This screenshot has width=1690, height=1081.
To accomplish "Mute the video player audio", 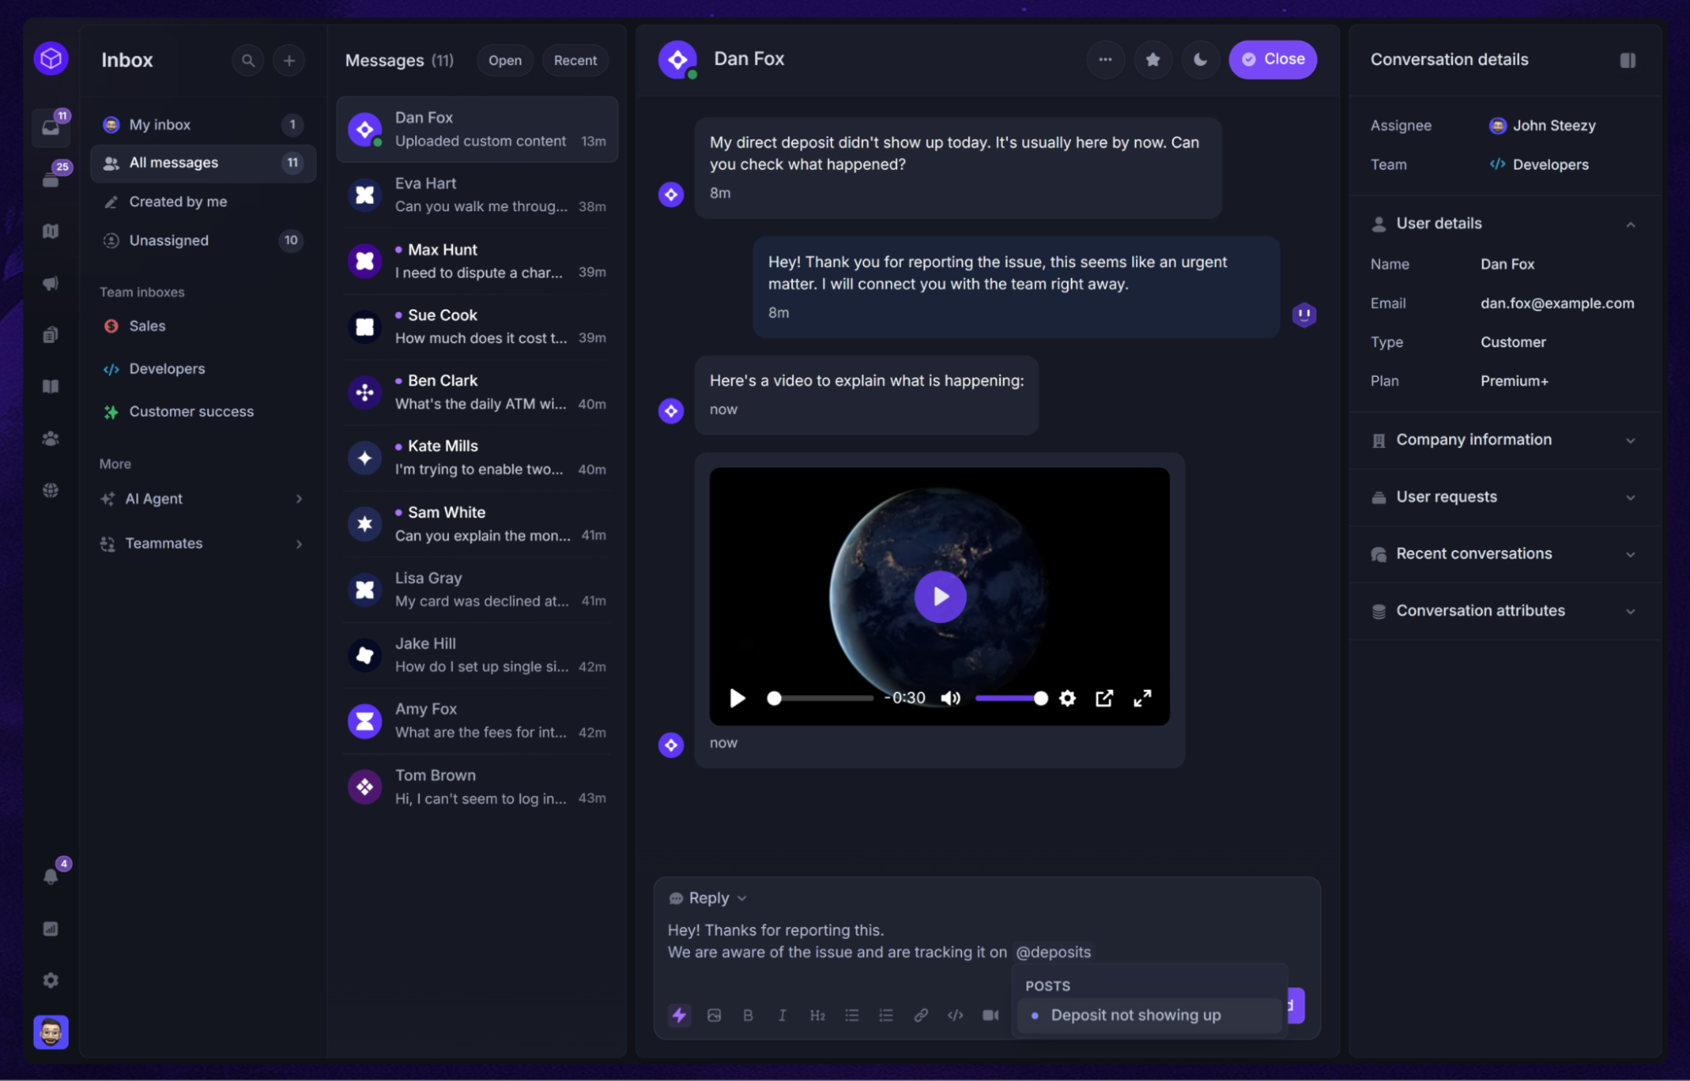I will [x=950, y=698].
